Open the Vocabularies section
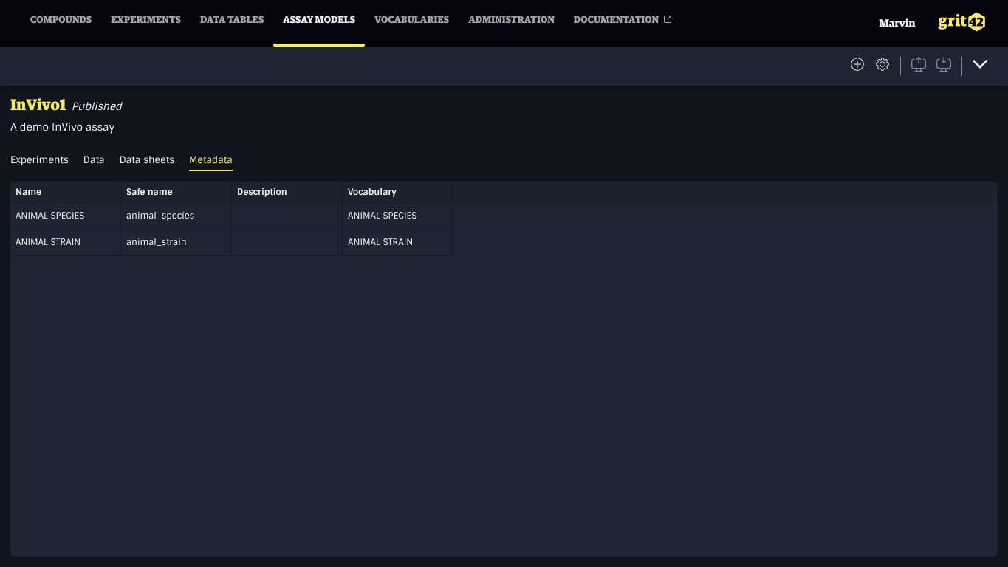 pos(411,20)
